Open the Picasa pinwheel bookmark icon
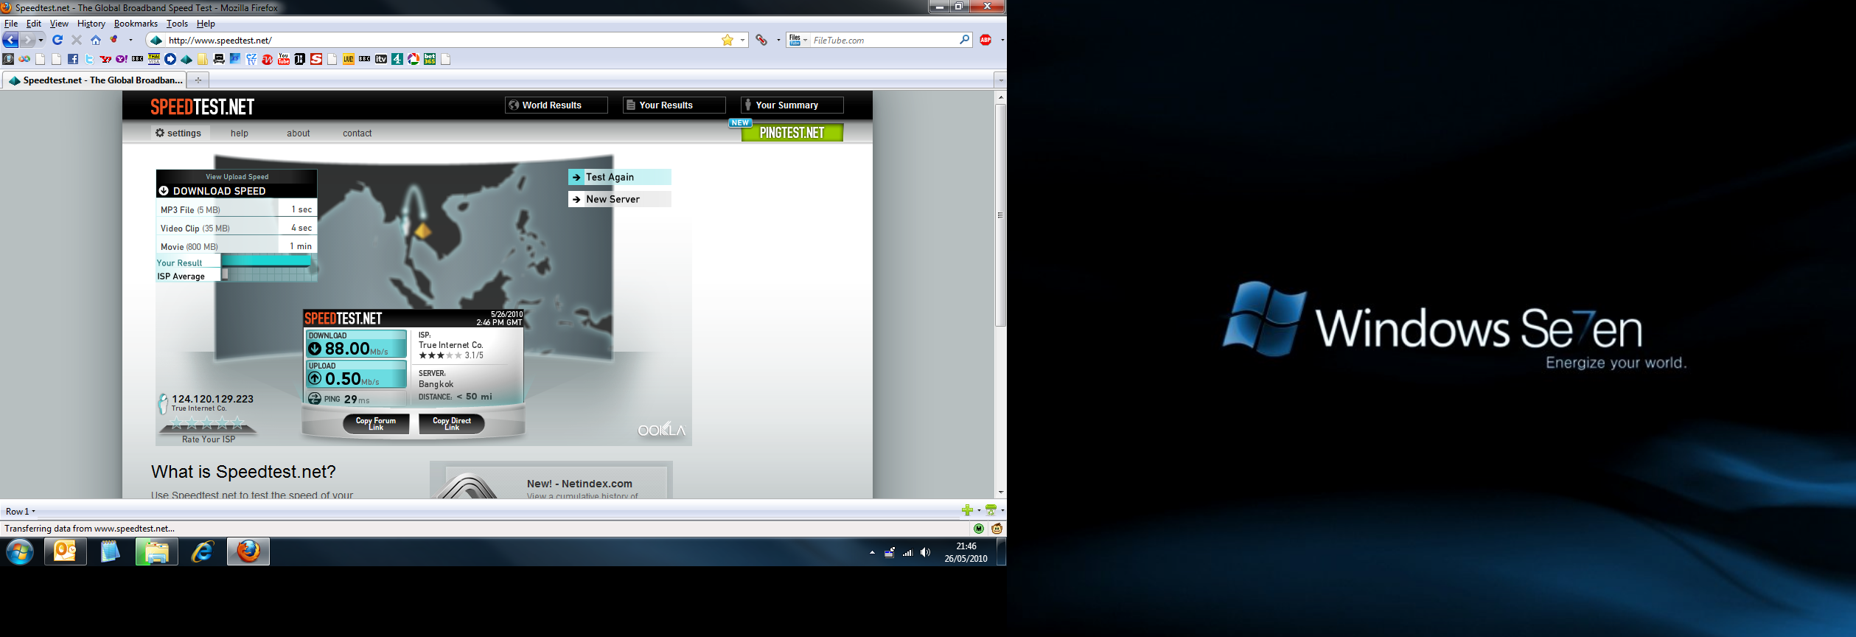The image size is (1856, 637). 414,59
